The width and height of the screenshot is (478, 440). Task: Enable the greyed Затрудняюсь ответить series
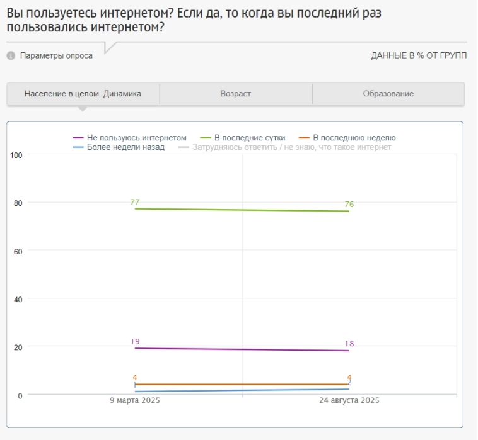point(293,147)
